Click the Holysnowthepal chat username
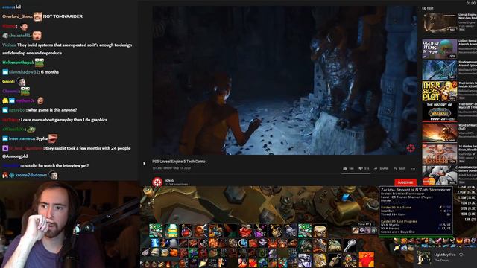This screenshot has height=268, width=477. (x=18, y=63)
